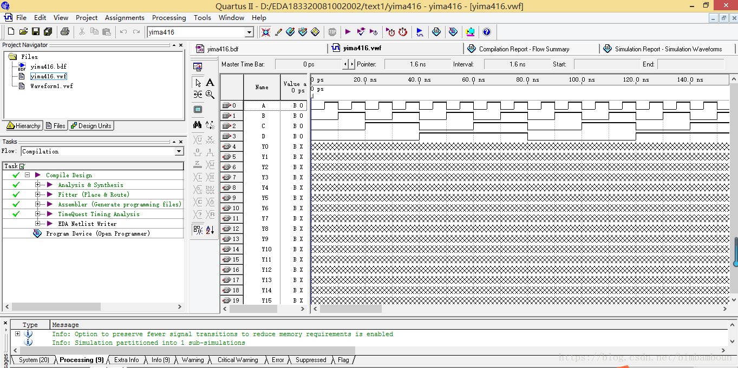
Task: Expand the EDA Netlist Writer task
Action: coord(38,224)
